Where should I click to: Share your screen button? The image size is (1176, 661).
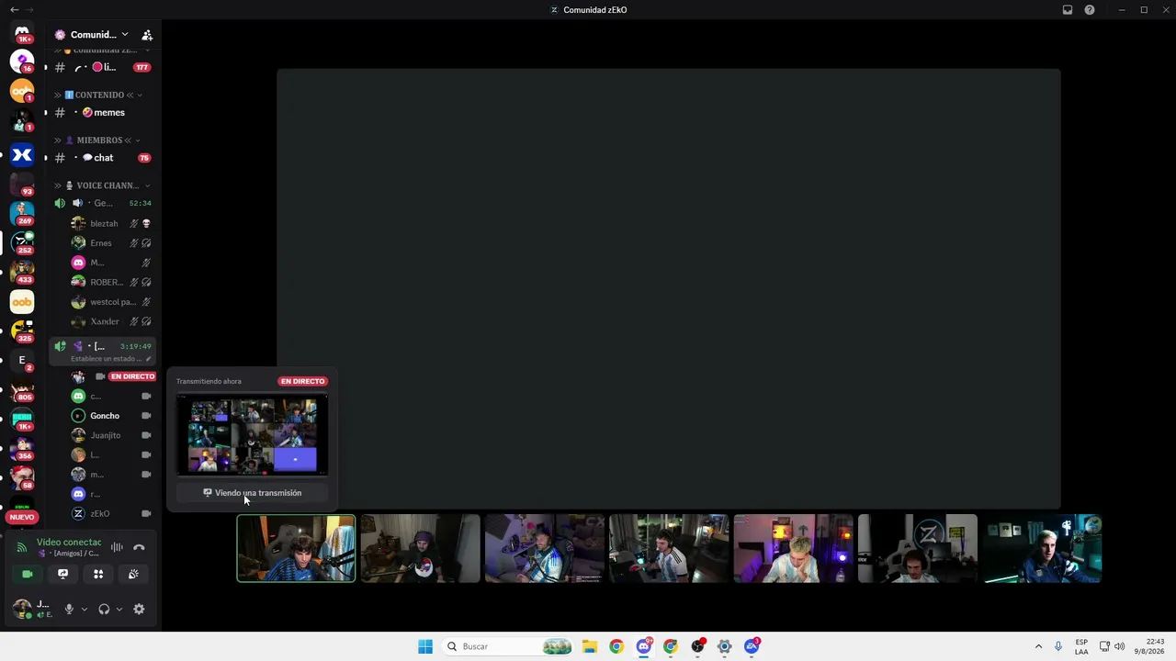coord(62,575)
